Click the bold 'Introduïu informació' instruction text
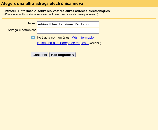Image resolution: width=158 pixels, height=130 pixels. coord(57,11)
